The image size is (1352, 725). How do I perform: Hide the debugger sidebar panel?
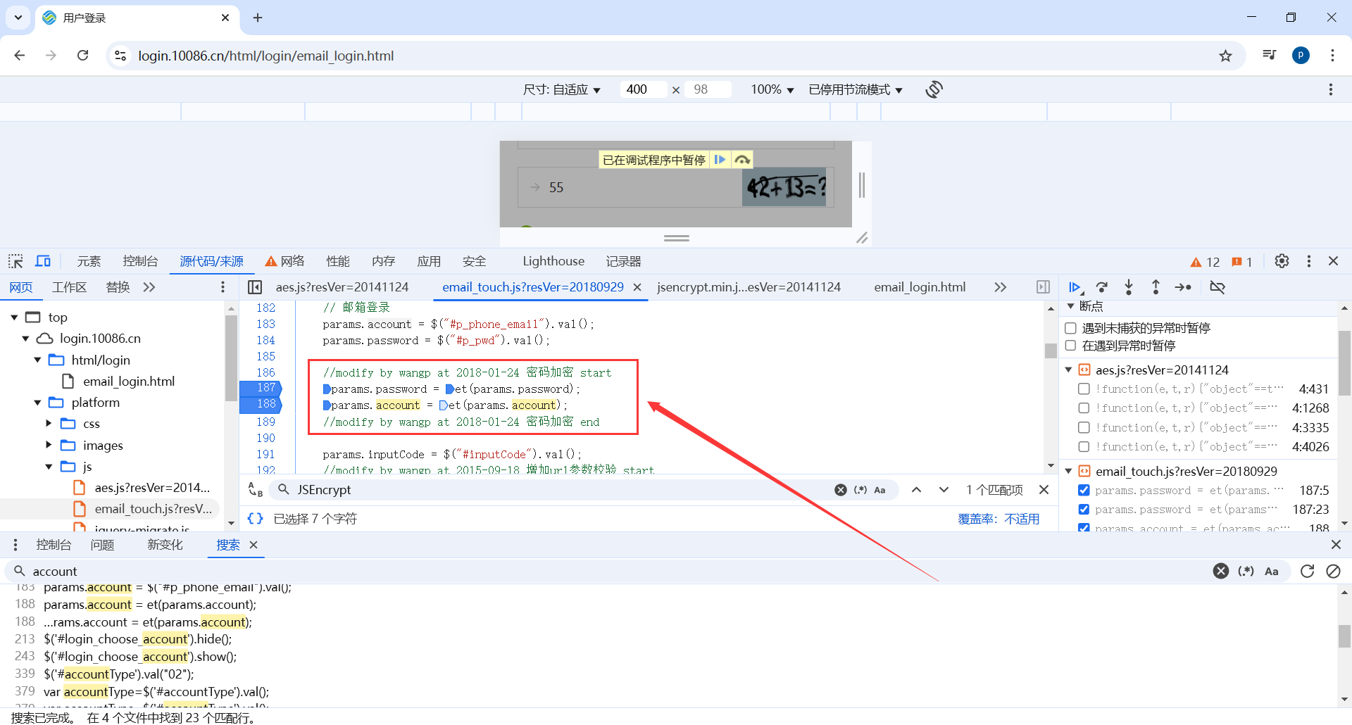pyautogui.click(x=1043, y=287)
